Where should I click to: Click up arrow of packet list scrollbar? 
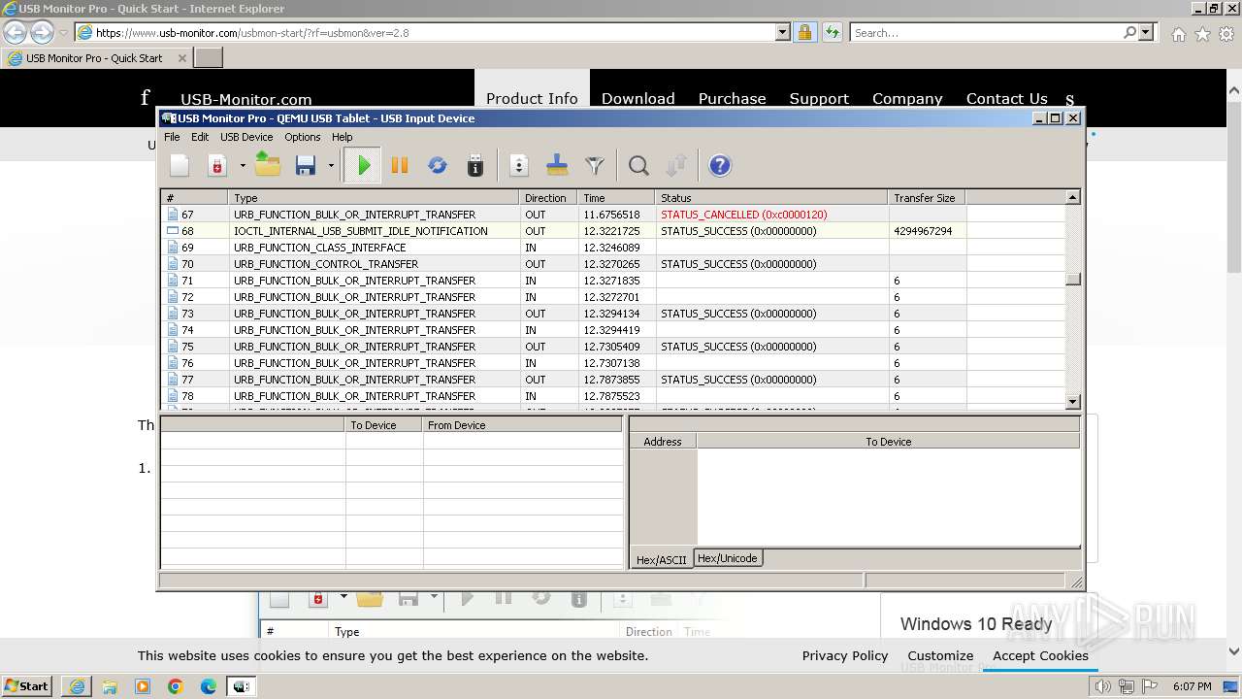click(x=1072, y=198)
